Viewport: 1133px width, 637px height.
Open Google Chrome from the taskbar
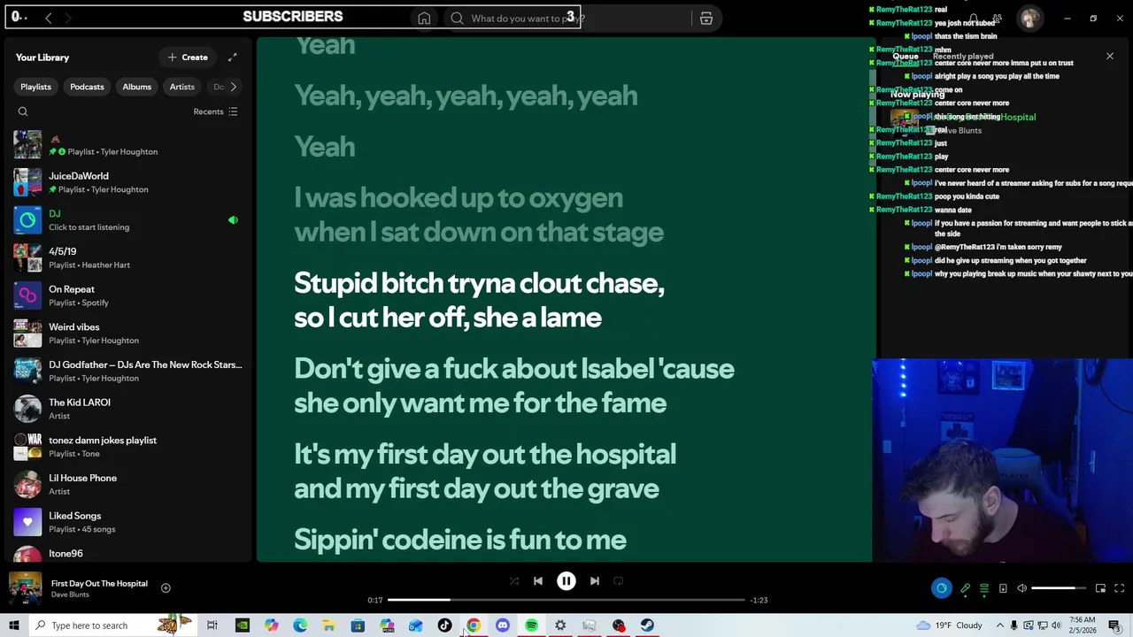coord(474,625)
